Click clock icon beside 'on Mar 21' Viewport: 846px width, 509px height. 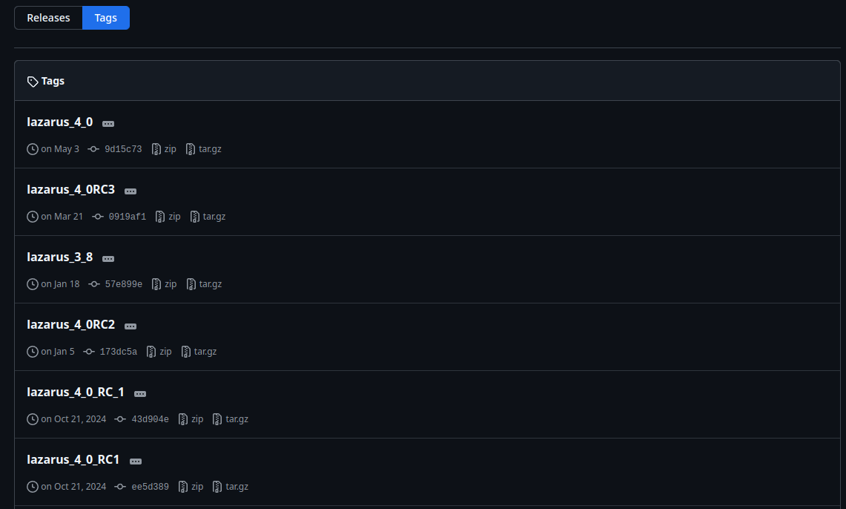tap(33, 217)
